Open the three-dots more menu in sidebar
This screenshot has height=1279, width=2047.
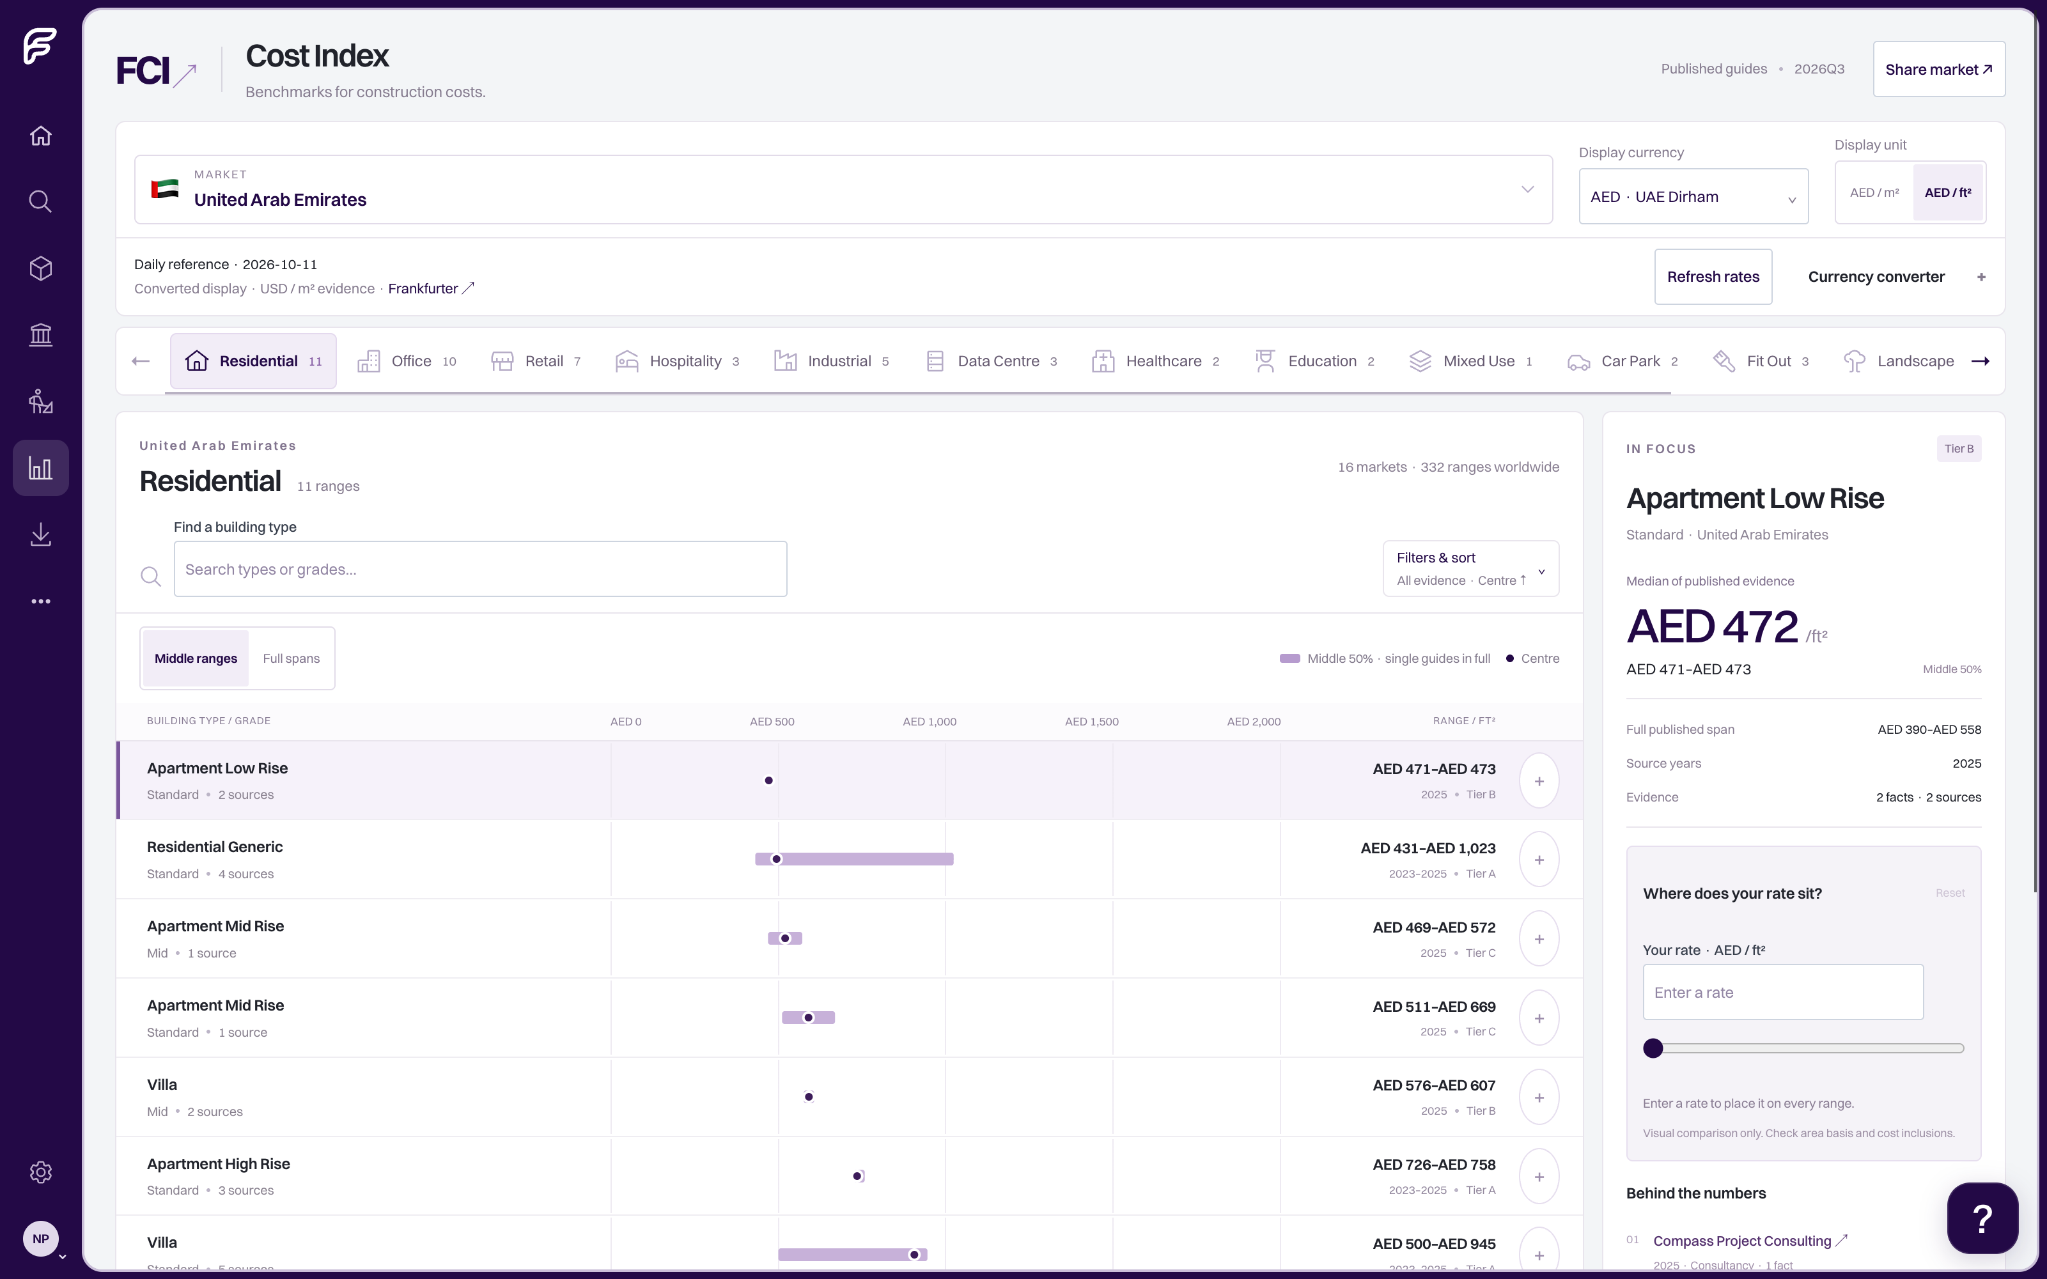(x=41, y=601)
